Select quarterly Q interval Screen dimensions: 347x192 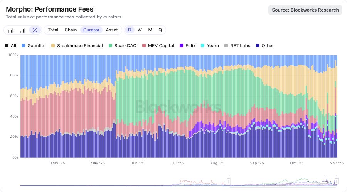[160, 30]
